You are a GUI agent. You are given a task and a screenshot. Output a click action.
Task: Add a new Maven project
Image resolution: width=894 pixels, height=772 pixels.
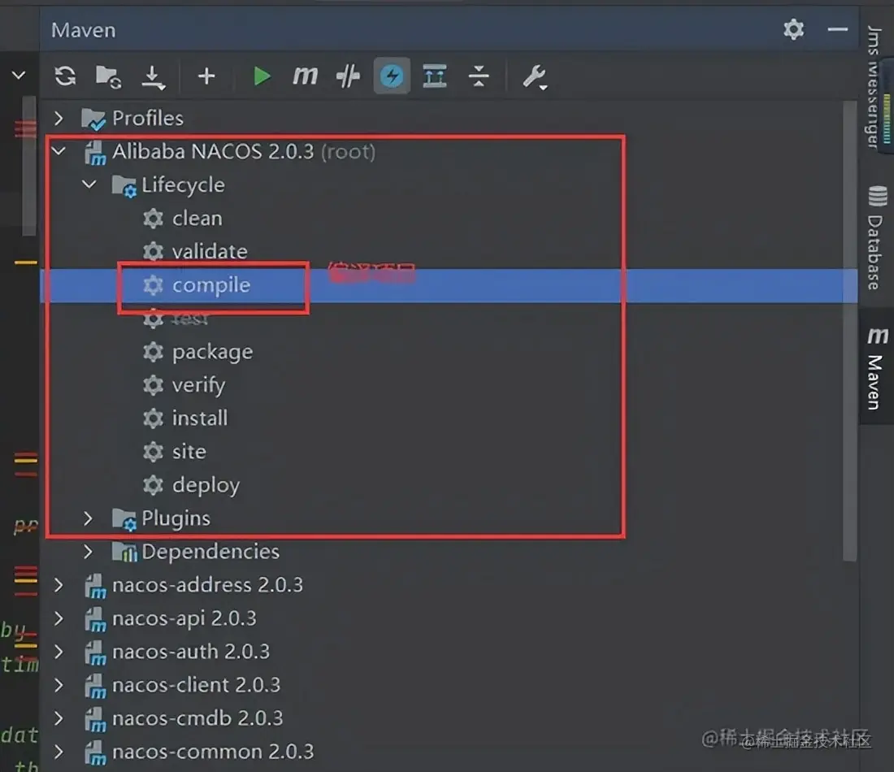tap(206, 76)
